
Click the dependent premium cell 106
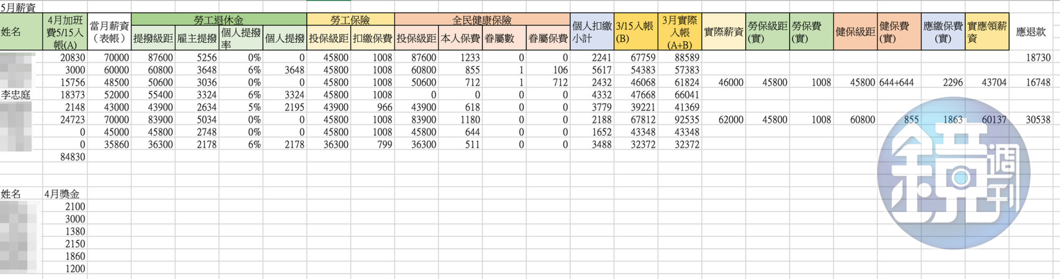pos(547,70)
